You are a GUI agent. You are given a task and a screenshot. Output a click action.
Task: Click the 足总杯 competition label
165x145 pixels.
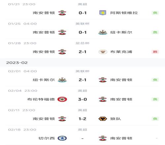(82, 43)
